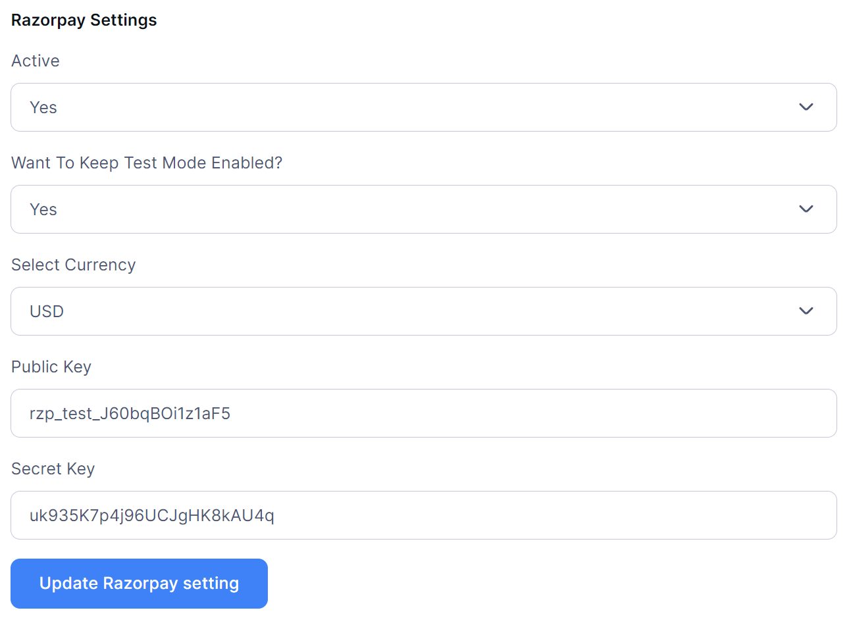Click the secret key text starting with uk935
Screen dimensions: 849x631
click(x=151, y=516)
